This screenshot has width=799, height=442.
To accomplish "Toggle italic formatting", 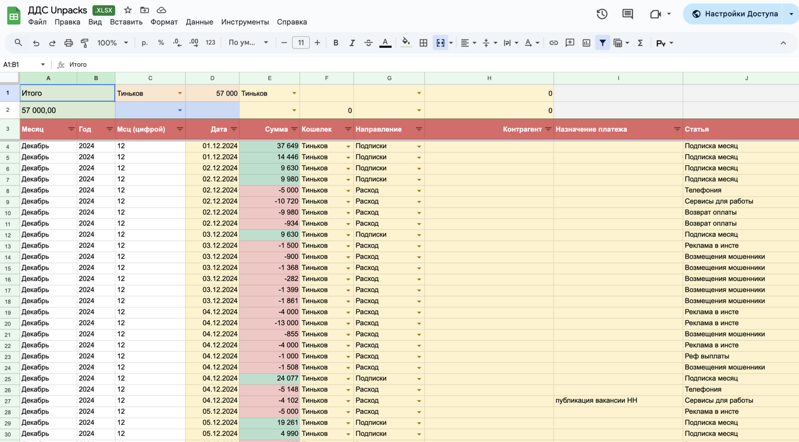I will pyautogui.click(x=352, y=43).
